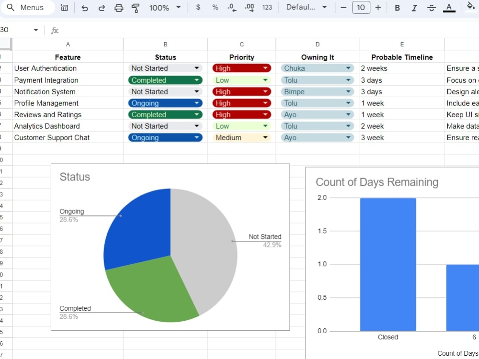Image resolution: width=479 pixels, height=359 pixels.
Task: Click the Count of Days Remaining title
Action: [x=377, y=182]
